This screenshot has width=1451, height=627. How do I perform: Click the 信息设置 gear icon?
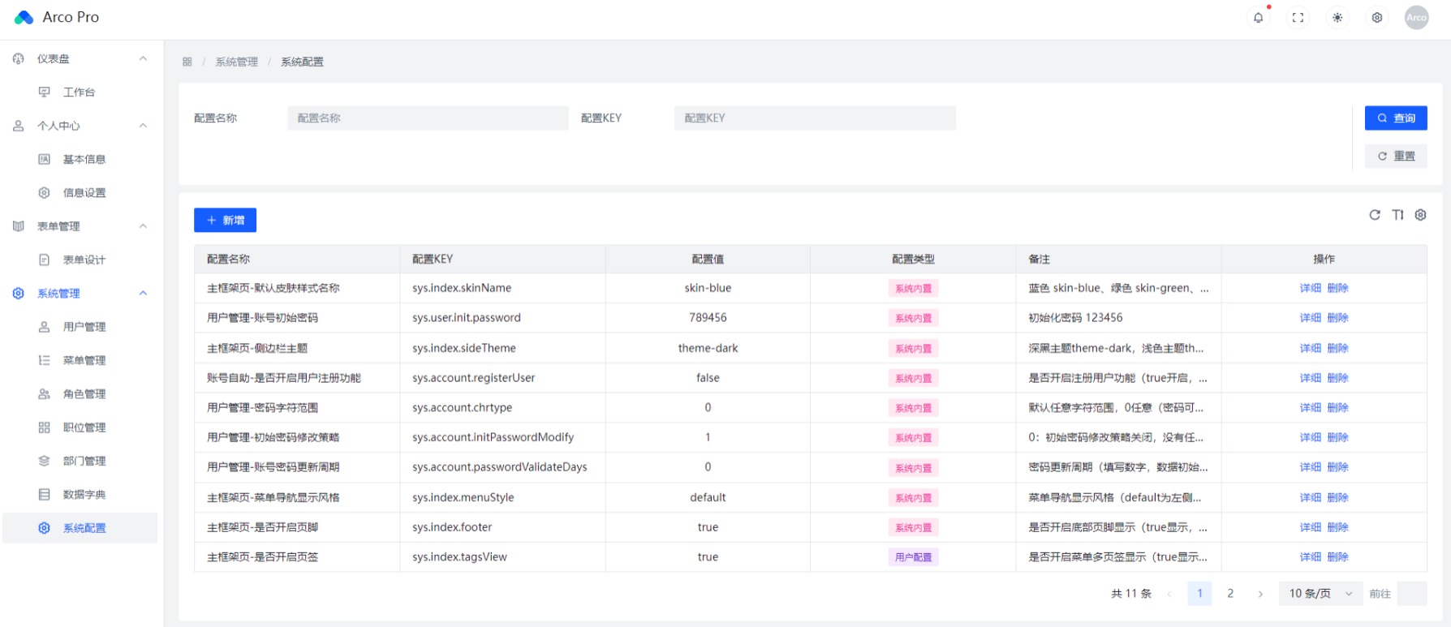click(x=45, y=193)
